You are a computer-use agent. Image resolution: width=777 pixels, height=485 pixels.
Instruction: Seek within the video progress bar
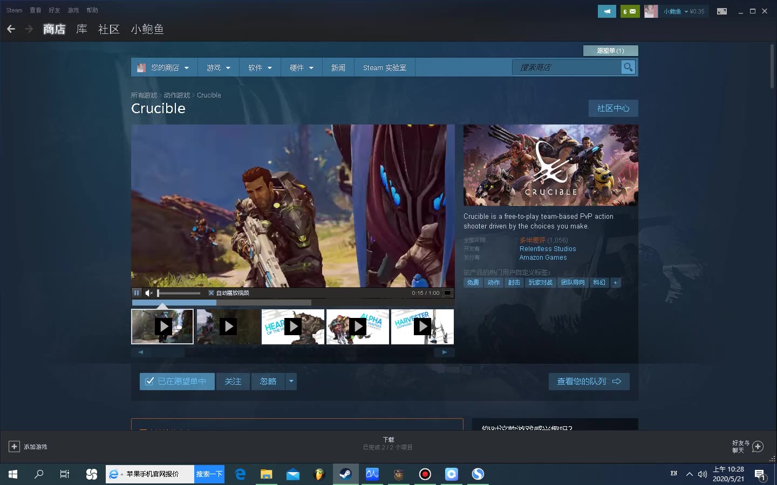(292, 303)
